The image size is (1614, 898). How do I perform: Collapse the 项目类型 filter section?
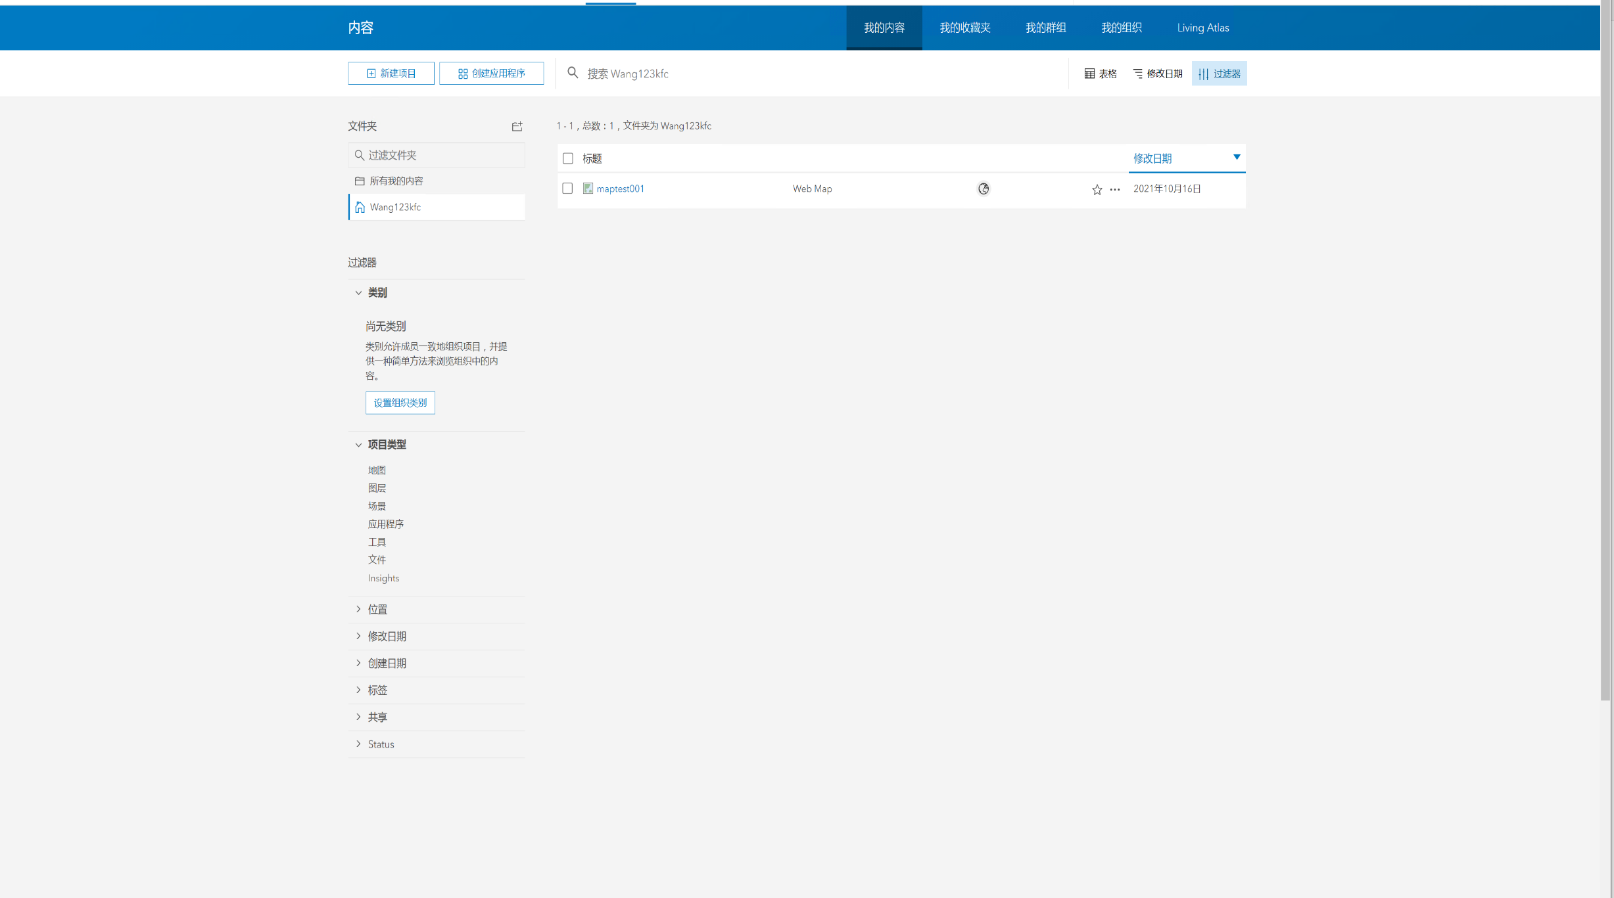358,445
